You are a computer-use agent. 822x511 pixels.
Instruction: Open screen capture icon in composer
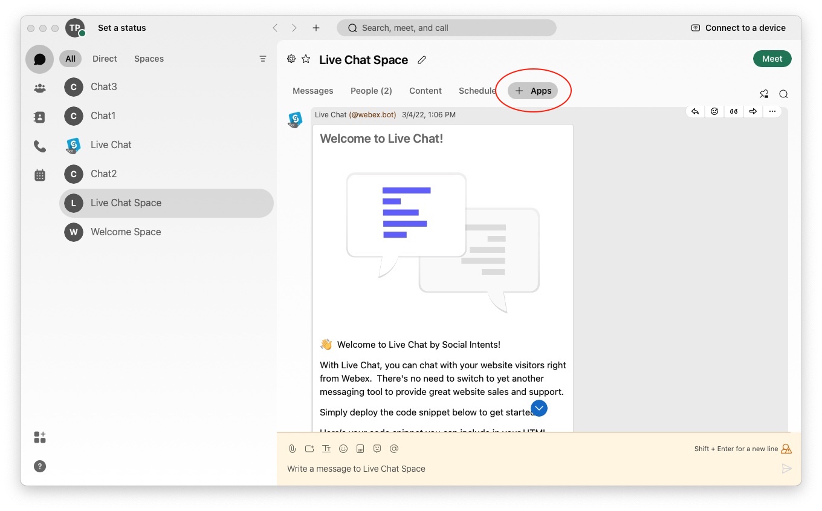coord(309,449)
